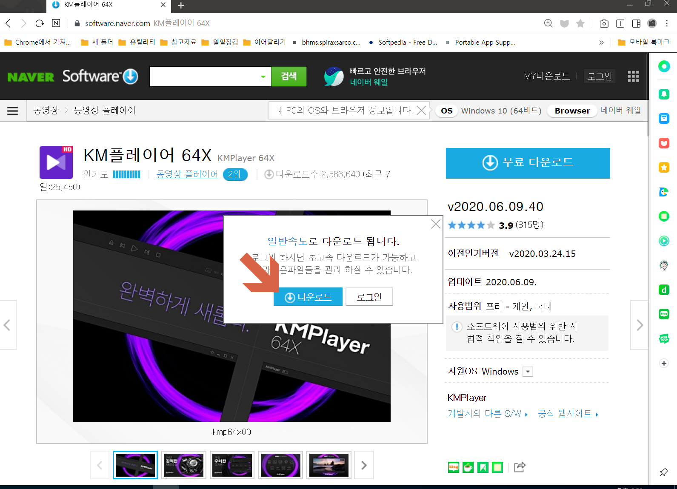Expand the supported OS Windows dropdown
Screen dimensions: 677x489
click(528, 372)
